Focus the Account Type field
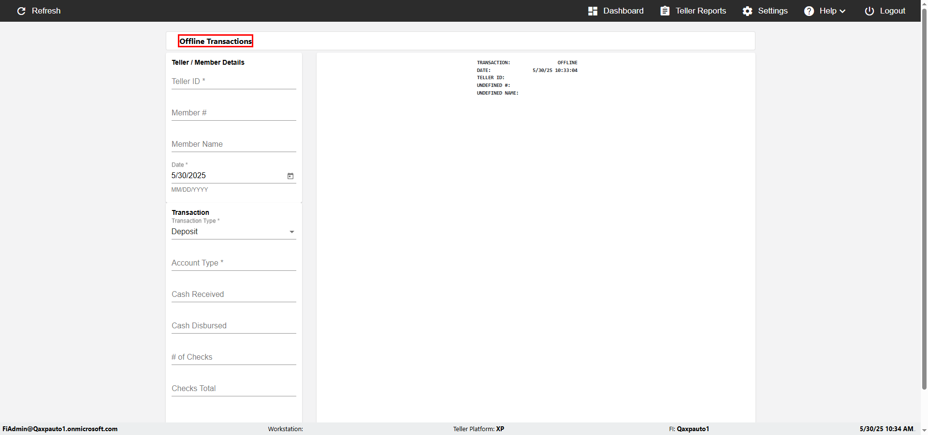 click(234, 263)
